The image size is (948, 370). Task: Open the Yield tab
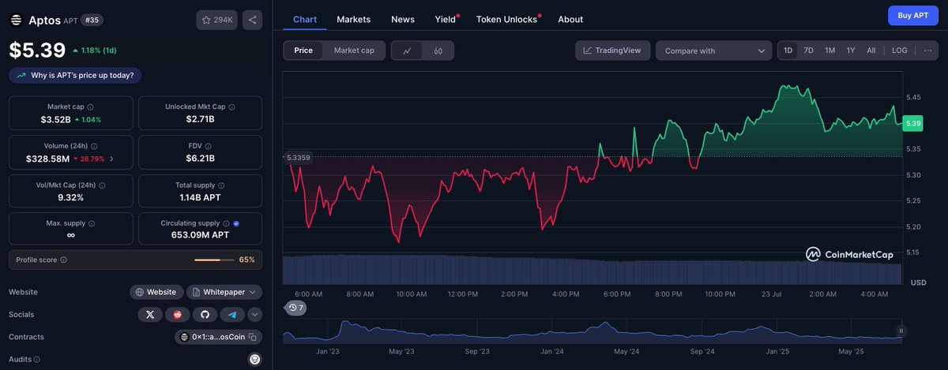446,19
